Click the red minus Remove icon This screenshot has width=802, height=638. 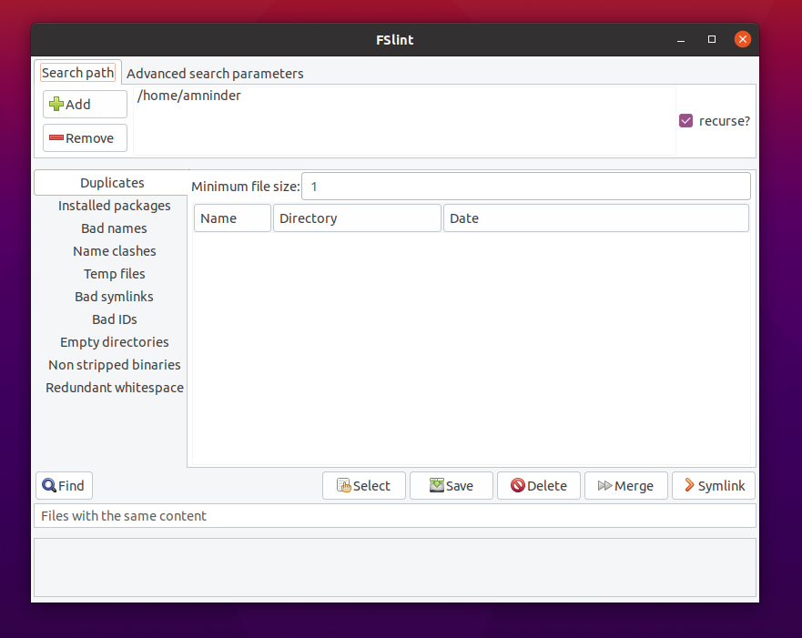(56, 138)
